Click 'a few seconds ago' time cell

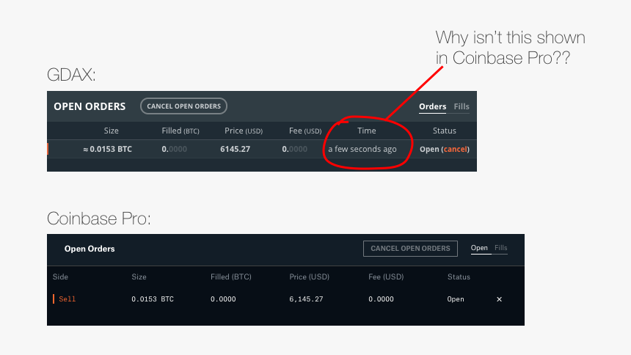[362, 150]
